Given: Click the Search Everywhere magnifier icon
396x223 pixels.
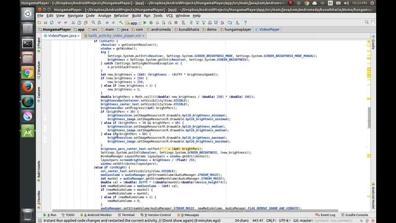Looking at the screenshot, I should (x=367, y=22).
